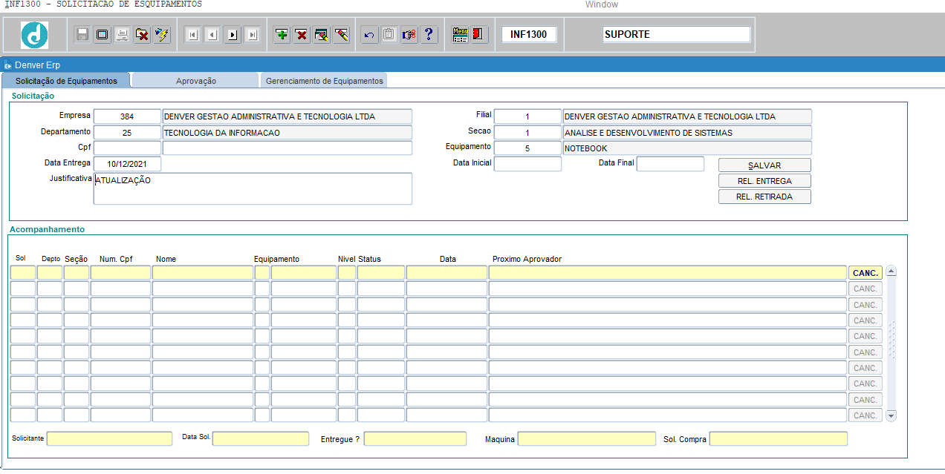Click the Justificativa text area
Image resolution: width=945 pixels, height=474 pixels.
253,188
